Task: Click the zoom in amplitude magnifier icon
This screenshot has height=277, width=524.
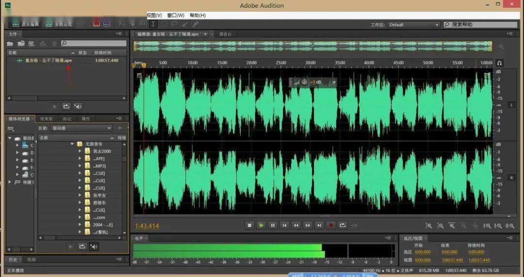Action: tap(428, 226)
